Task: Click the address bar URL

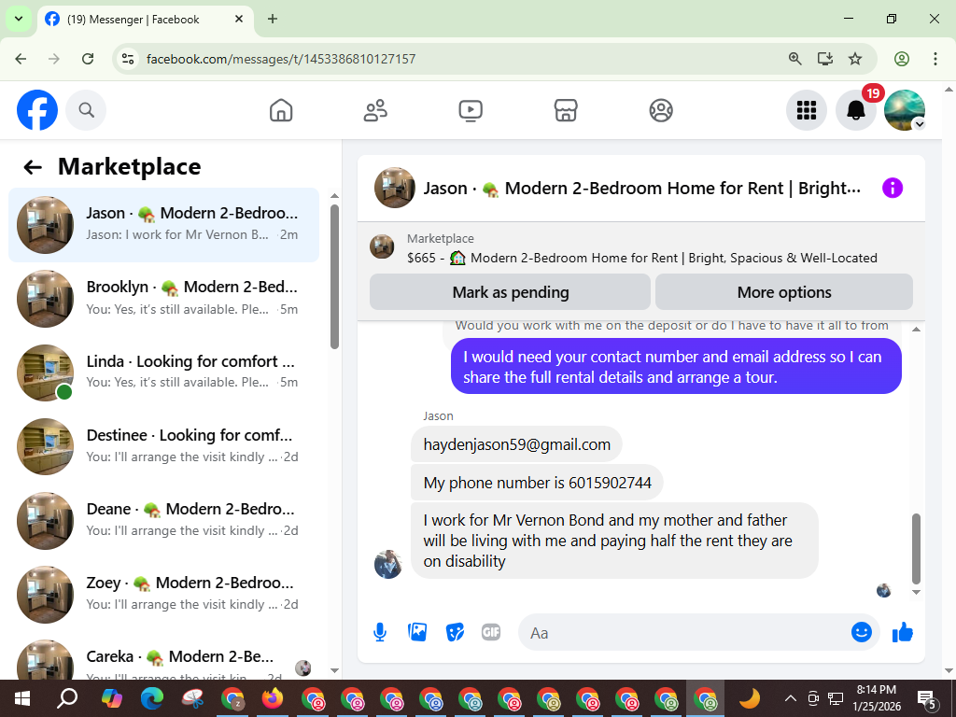Action: [281, 59]
